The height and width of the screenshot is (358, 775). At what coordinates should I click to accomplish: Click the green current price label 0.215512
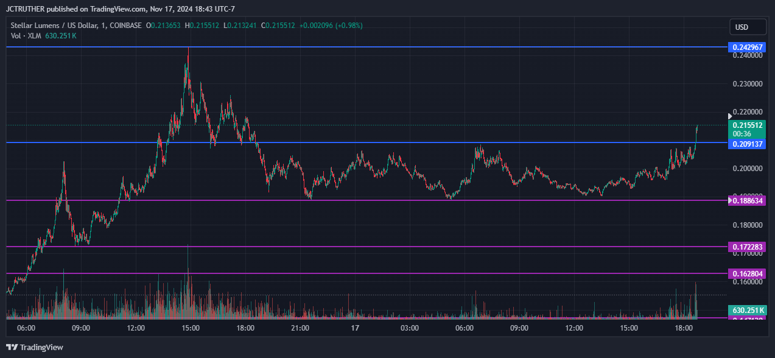[x=748, y=125]
